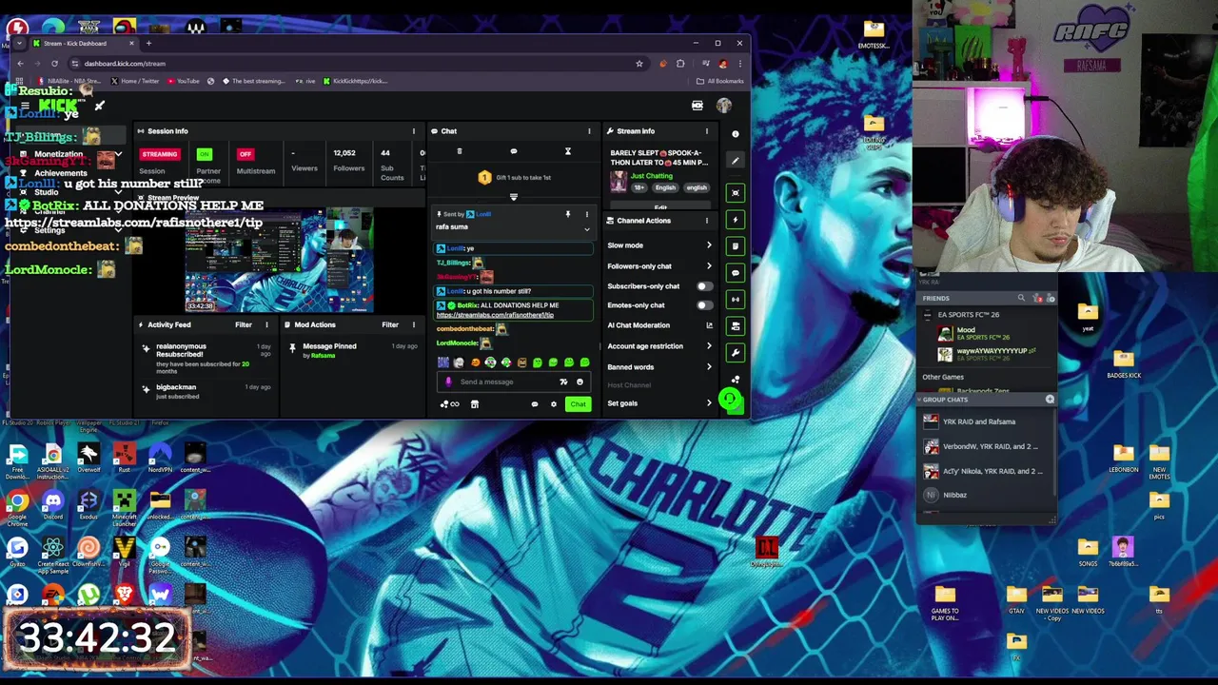Toggle Subscribers-only chat switch
Viewport: 1218px width, 685px height.
tap(703, 286)
